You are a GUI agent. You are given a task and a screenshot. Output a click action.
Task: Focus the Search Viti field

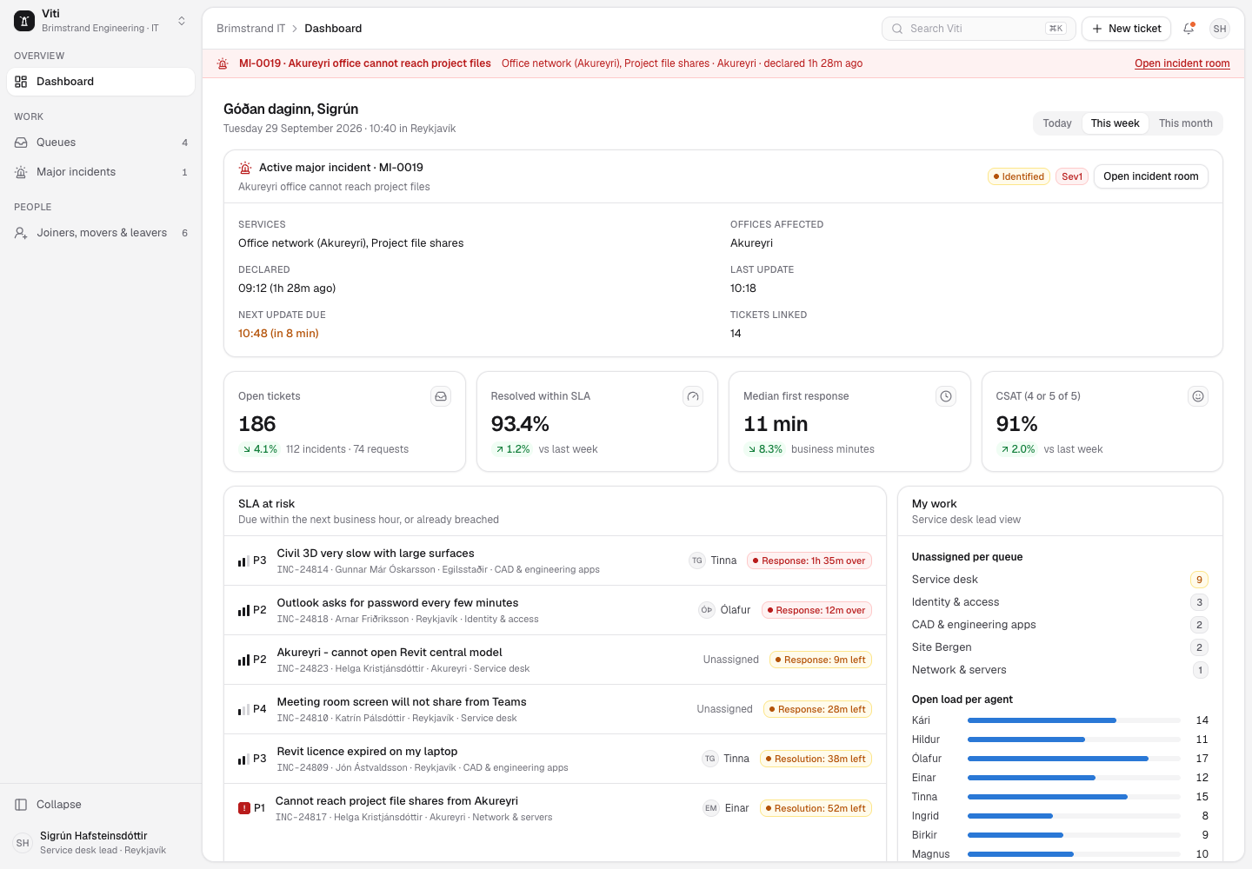[979, 29]
